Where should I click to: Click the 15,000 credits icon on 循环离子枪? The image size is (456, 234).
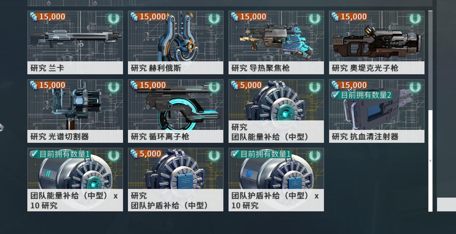pyautogui.click(x=134, y=85)
